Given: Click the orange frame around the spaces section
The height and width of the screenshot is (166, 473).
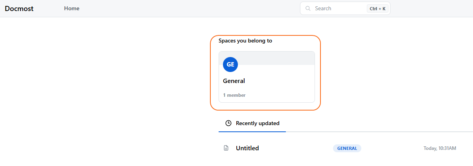Looking at the screenshot, I should coord(320,73).
